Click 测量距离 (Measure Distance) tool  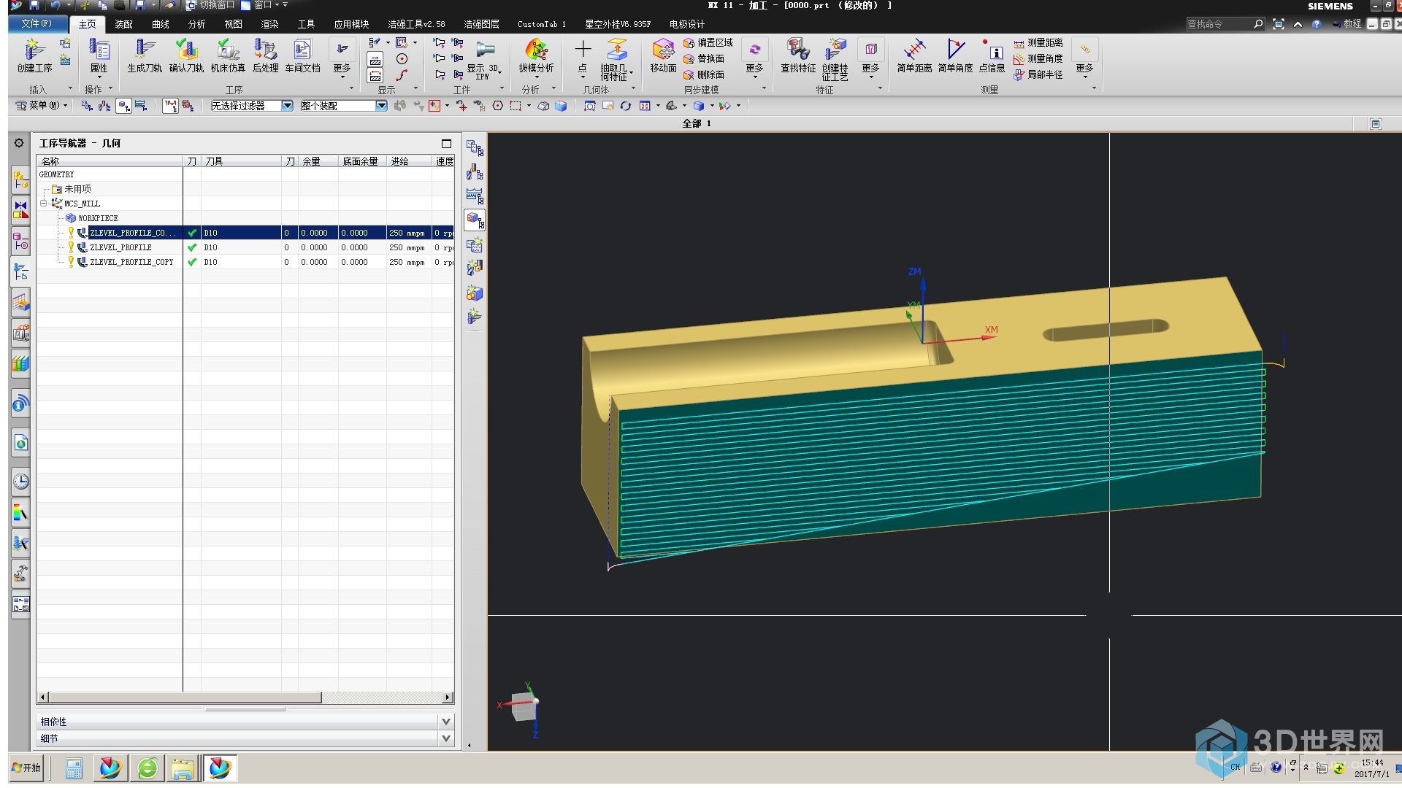coord(1038,43)
